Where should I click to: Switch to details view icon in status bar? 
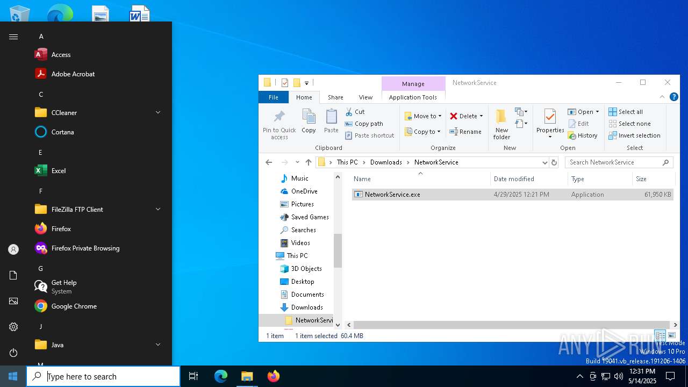coord(660,335)
